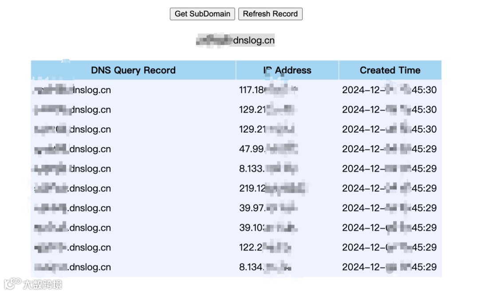Click the query record in the 117.18 row

pyautogui.click(x=72, y=90)
